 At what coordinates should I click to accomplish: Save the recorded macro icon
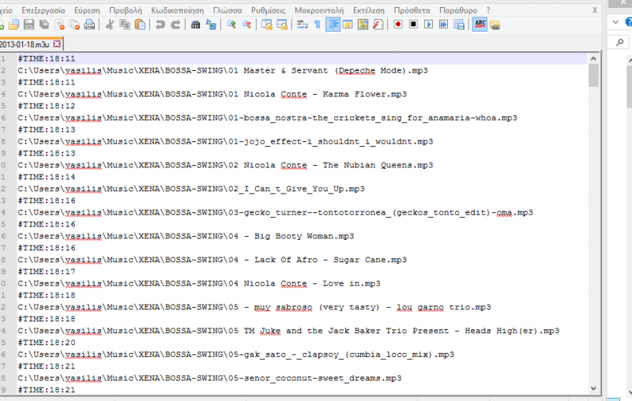(459, 25)
